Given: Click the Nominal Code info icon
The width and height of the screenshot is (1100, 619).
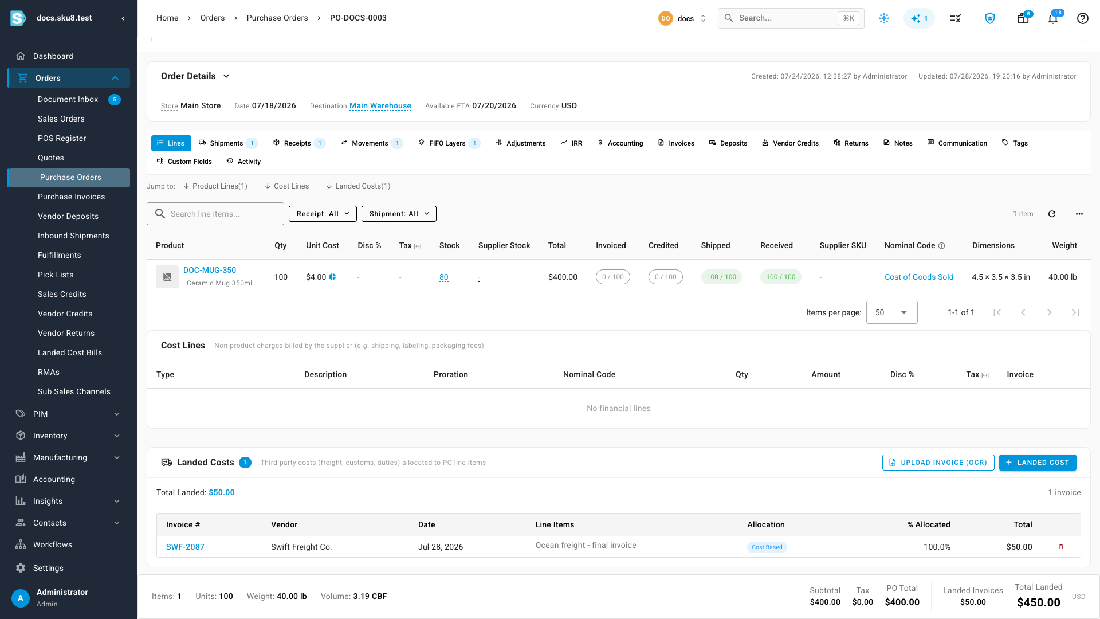Looking at the screenshot, I should (x=941, y=246).
